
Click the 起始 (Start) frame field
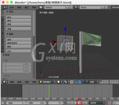point(16,103)
